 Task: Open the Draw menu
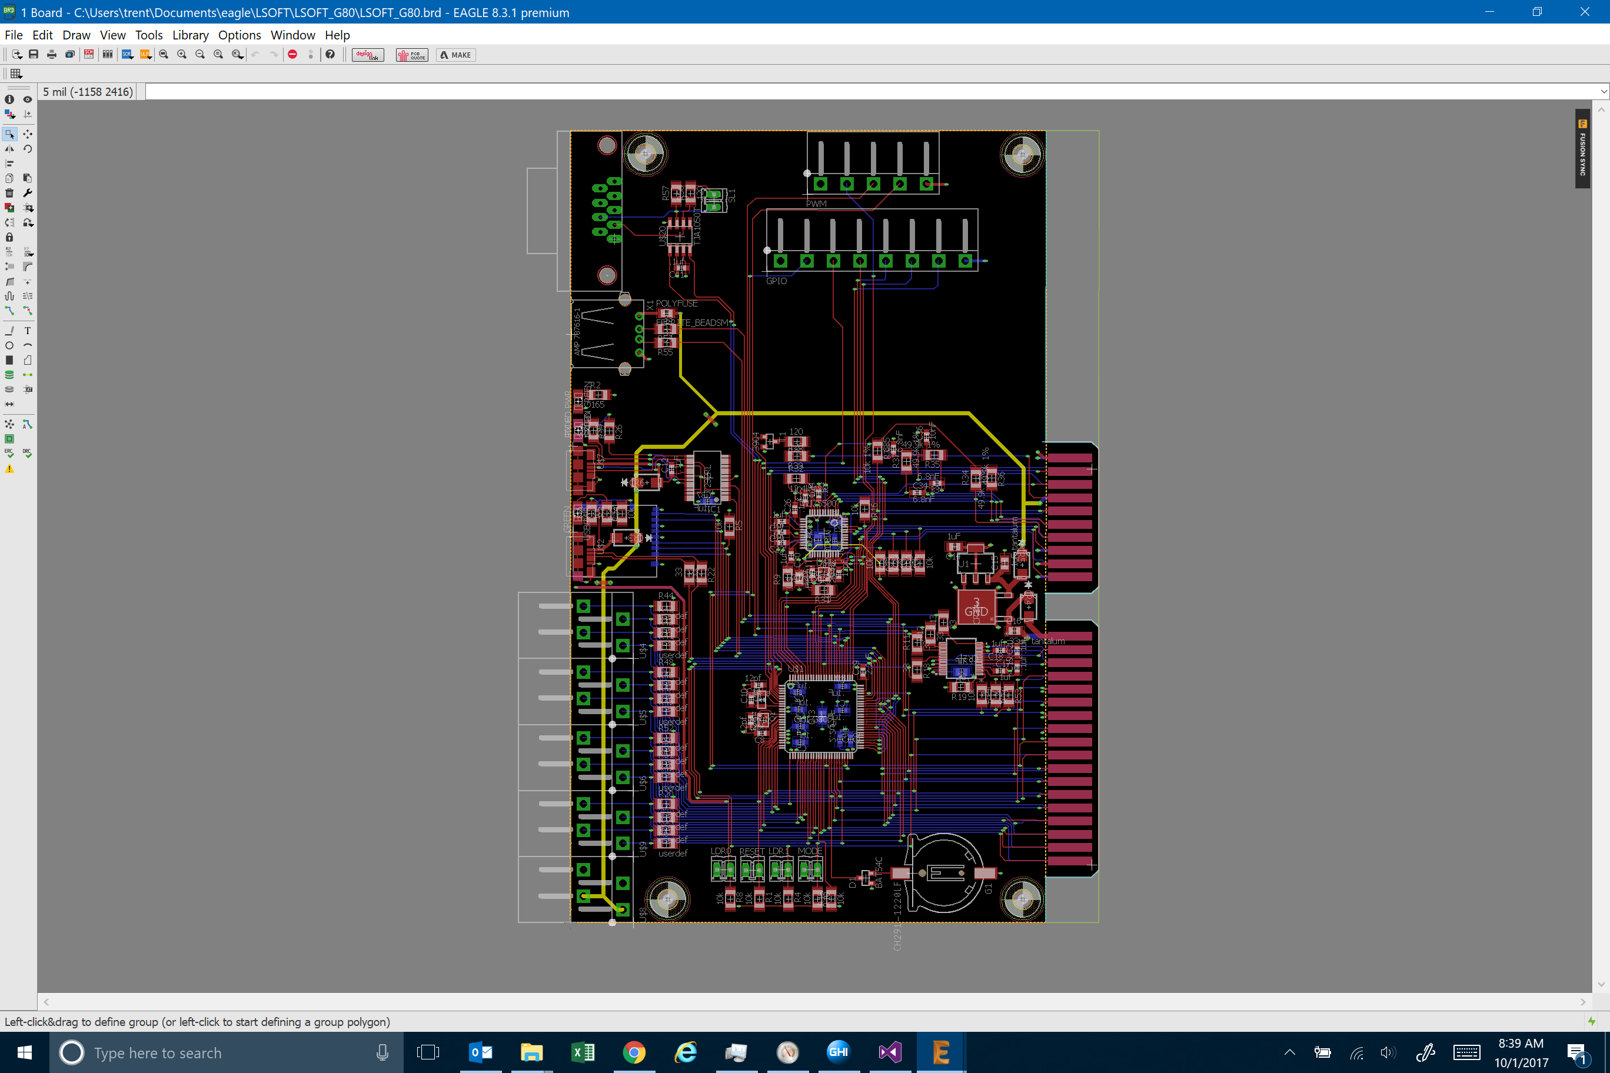tap(76, 35)
